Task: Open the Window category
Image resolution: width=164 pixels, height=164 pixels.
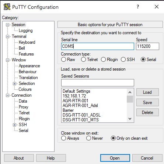Action: pos(19,60)
